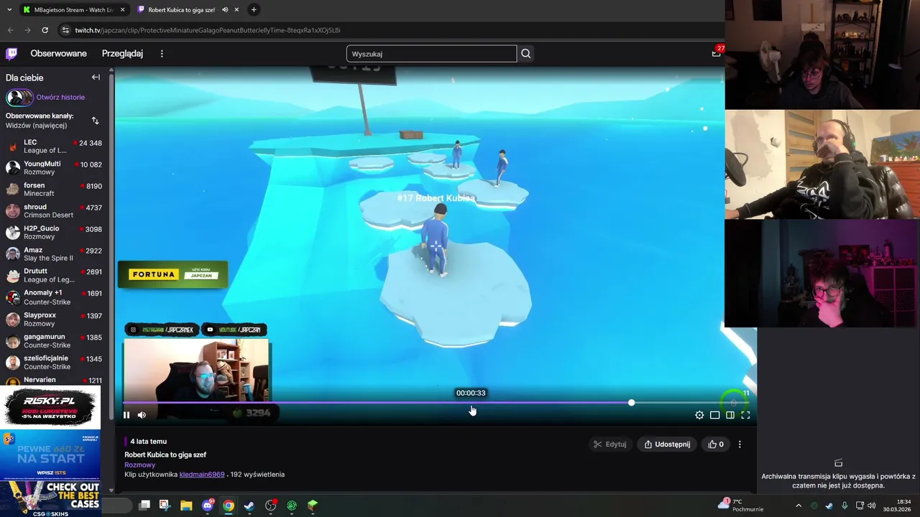Viewport: 920px width, 517px height.
Task: Show hidden system tray icons
Action: tap(799, 506)
